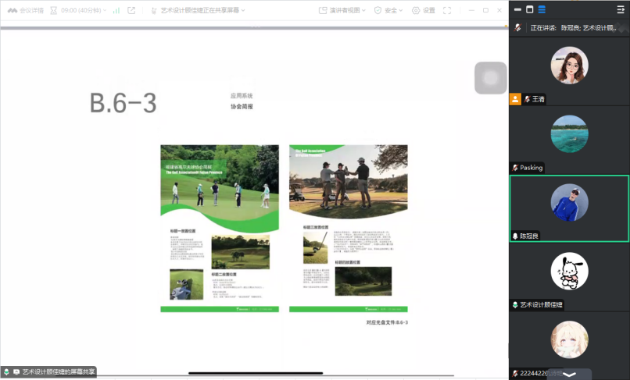Click the floating gray round assistive button

pyautogui.click(x=491, y=76)
